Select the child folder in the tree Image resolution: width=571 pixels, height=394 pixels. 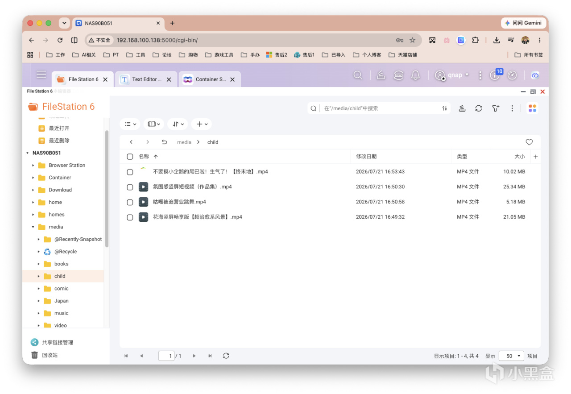coord(60,276)
